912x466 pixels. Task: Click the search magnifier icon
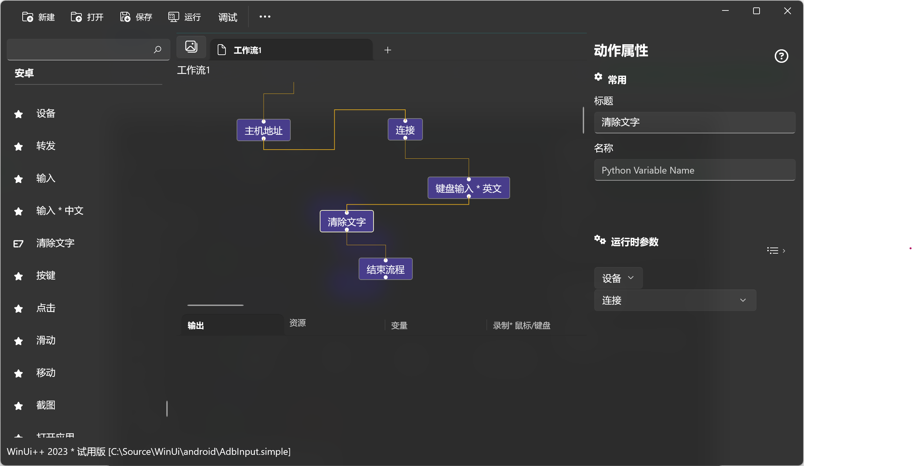pos(157,50)
